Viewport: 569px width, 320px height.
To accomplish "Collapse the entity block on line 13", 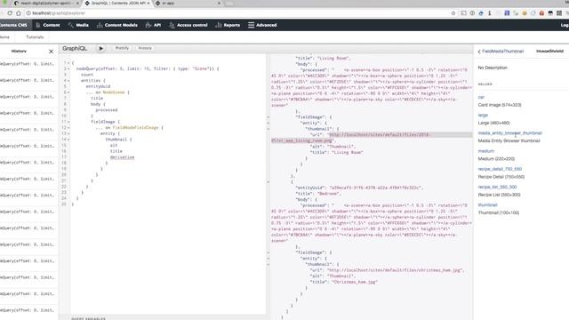I will click(x=68, y=133).
